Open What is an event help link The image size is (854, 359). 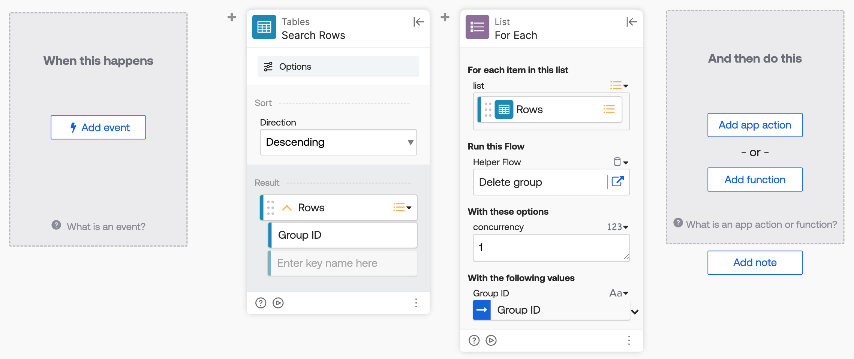[x=106, y=227]
